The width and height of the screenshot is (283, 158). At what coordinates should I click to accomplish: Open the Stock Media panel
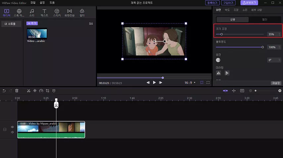[19, 13]
